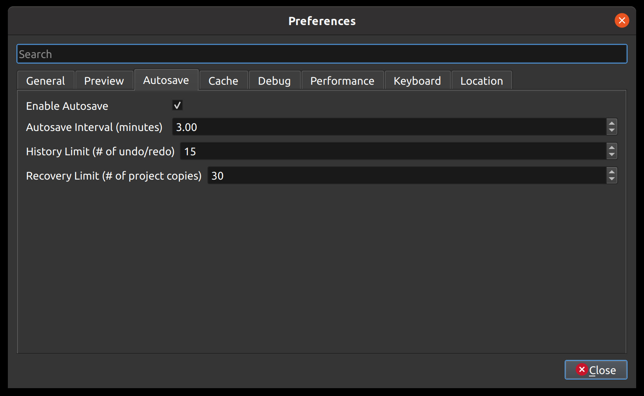Image resolution: width=644 pixels, height=396 pixels.
Task: Click the red close icon on Close button
Action: [582, 370]
